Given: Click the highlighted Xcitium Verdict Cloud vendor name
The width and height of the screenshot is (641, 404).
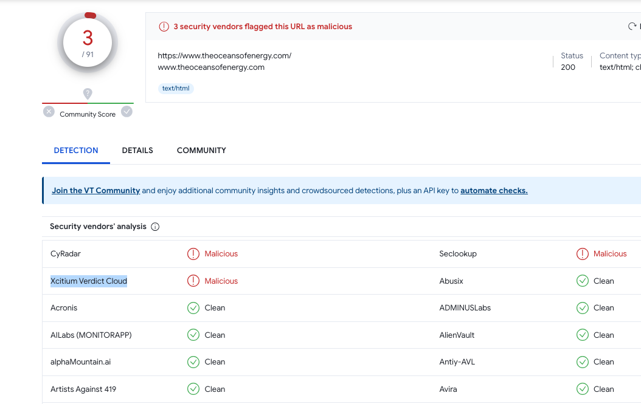Looking at the screenshot, I should 89,281.
